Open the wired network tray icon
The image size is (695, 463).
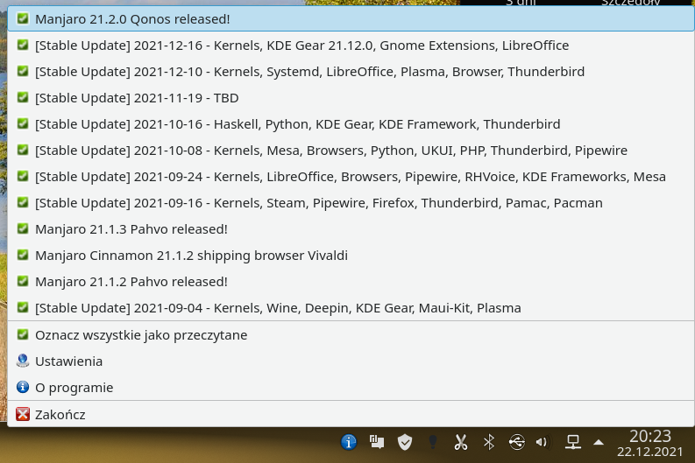(572, 442)
